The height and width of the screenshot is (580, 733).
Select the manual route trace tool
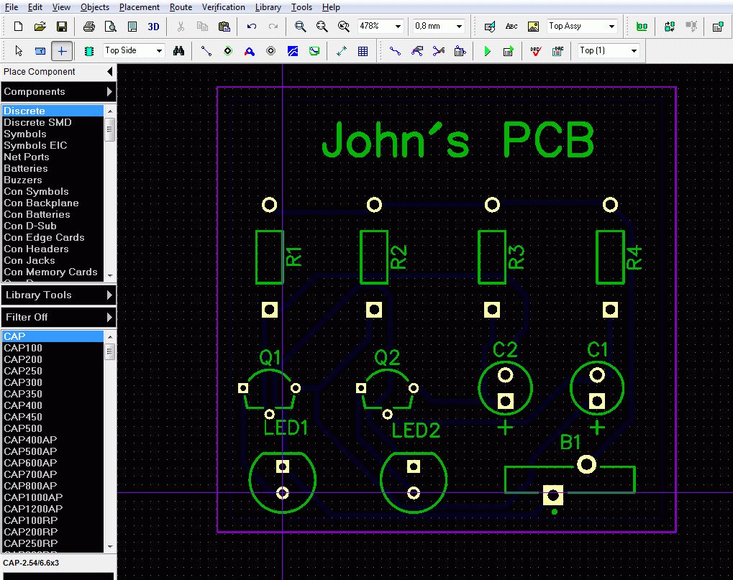point(395,50)
